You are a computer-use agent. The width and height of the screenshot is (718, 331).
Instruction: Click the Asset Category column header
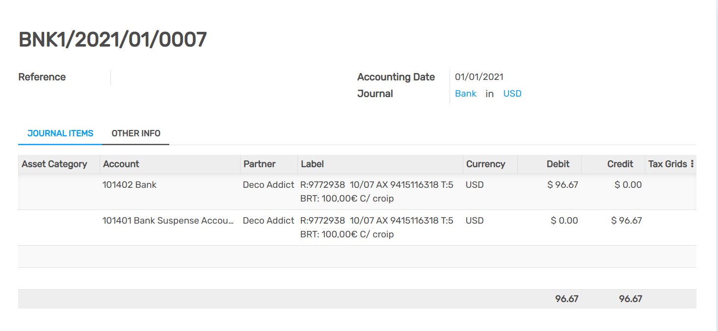click(54, 164)
